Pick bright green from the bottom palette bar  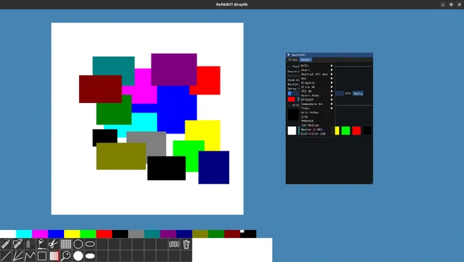88,234
